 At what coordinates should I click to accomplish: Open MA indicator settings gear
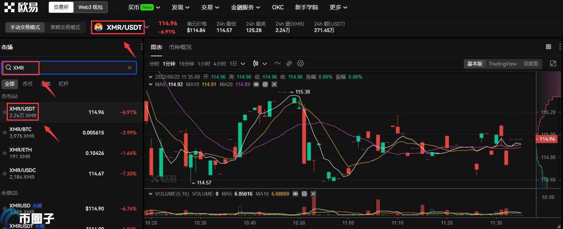(265, 85)
